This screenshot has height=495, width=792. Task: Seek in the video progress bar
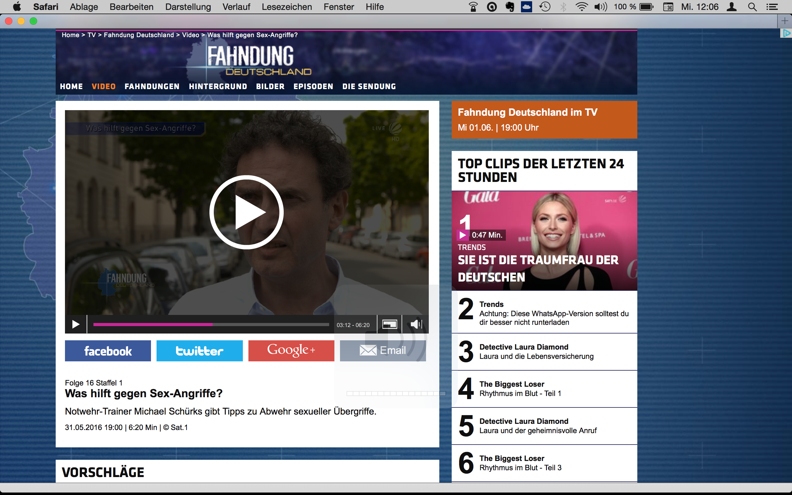point(211,325)
